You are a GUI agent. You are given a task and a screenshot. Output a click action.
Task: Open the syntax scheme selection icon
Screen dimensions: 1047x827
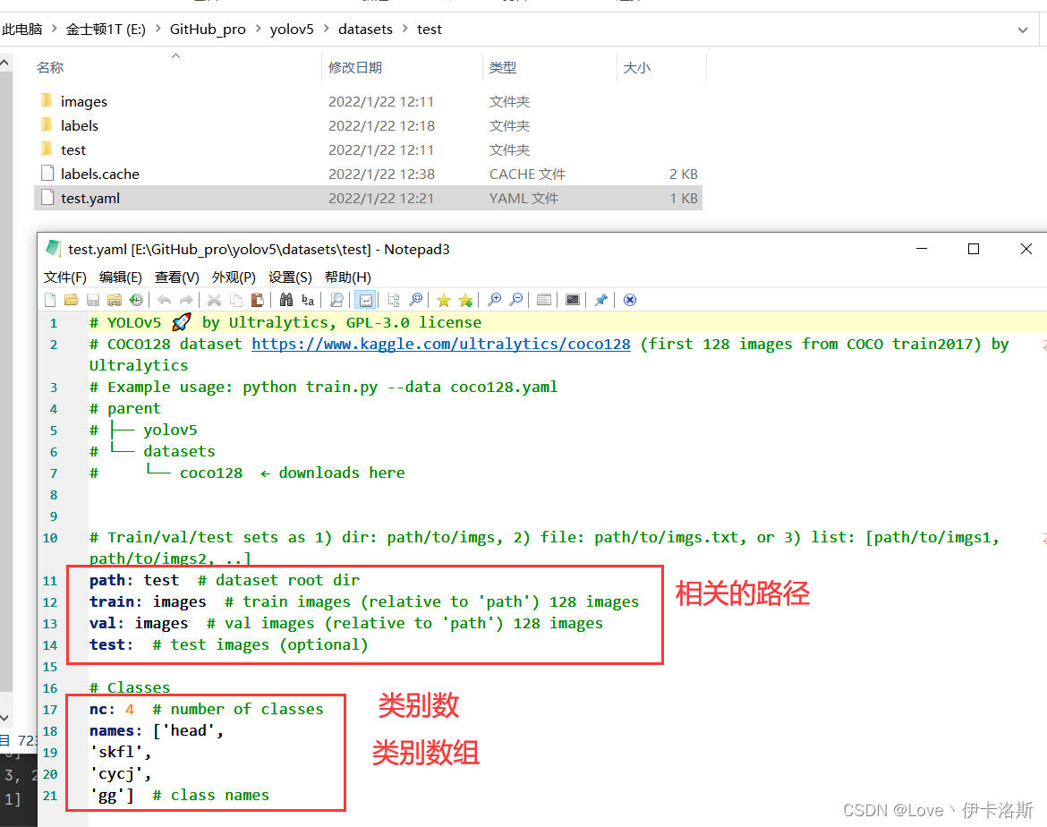point(544,300)
